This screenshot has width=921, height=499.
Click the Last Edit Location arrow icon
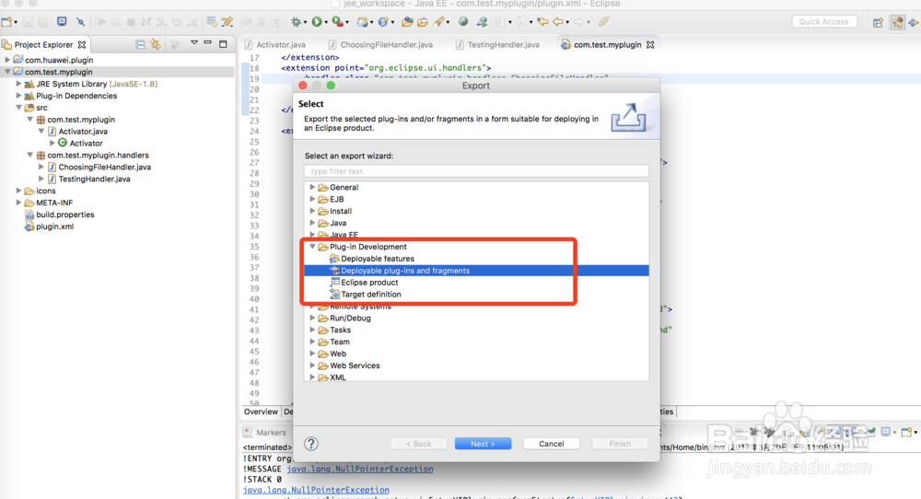click(x=543, y=22)
